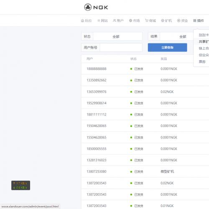209x209 pixels.
Task: Select user 18811111112 in the table
Action: (97, 115)
